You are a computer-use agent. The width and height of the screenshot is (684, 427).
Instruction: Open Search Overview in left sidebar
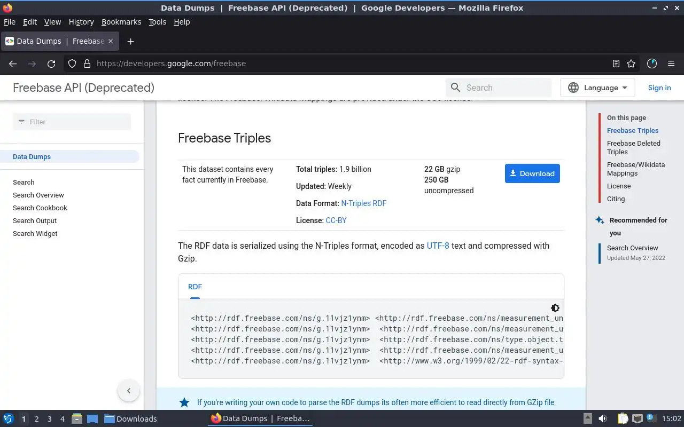tap(38, 195)
